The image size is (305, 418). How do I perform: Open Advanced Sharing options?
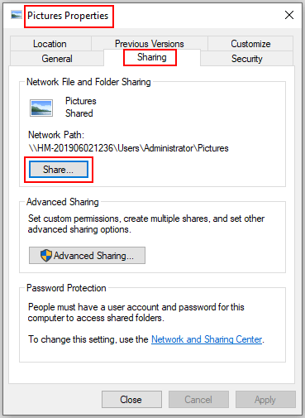coord(87,256)
